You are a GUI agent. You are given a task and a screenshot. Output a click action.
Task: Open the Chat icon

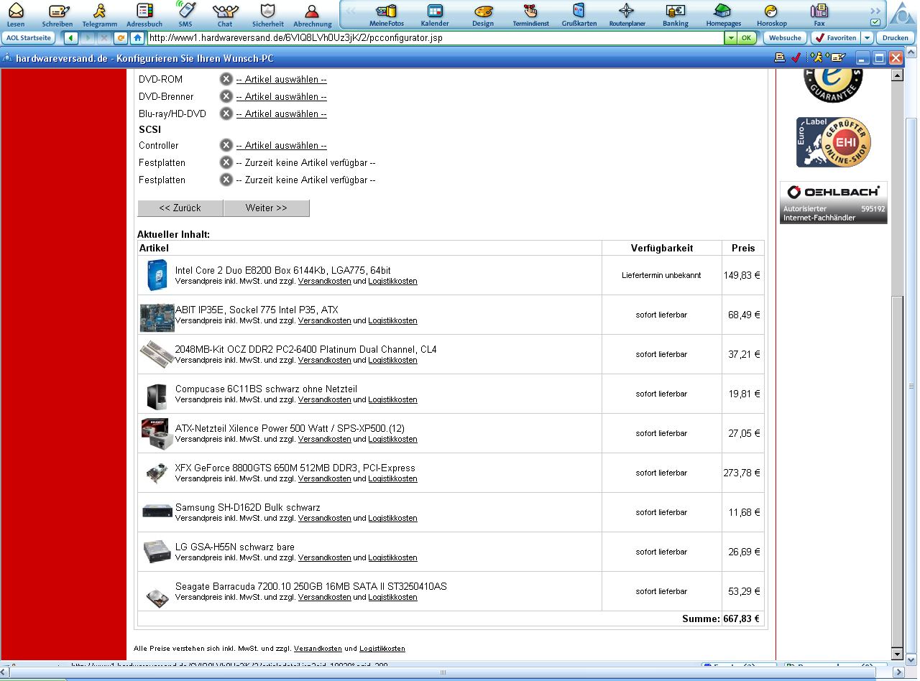[226, 11]
